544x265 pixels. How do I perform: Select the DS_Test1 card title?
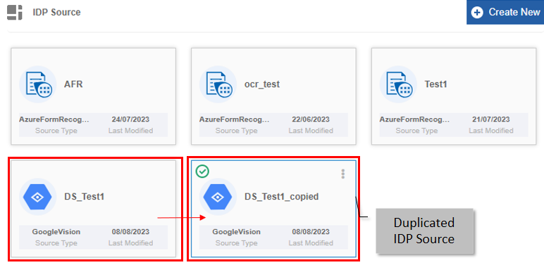(x=84, y=197)
